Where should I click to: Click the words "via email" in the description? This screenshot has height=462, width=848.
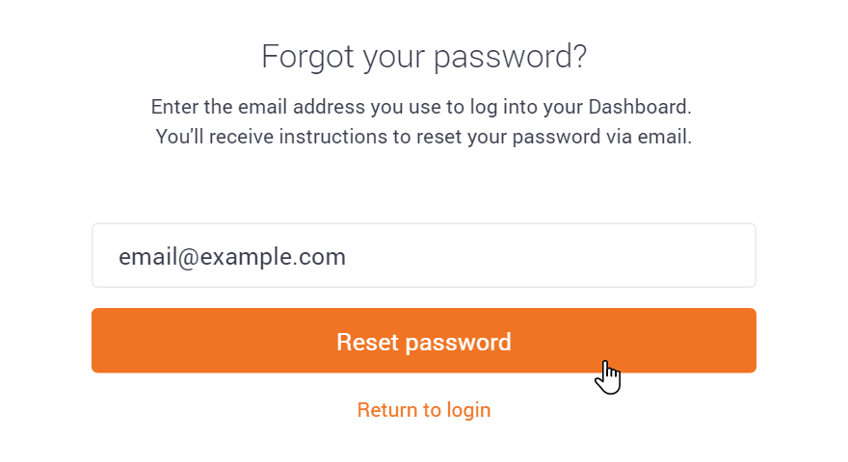[x=648, y=137]
